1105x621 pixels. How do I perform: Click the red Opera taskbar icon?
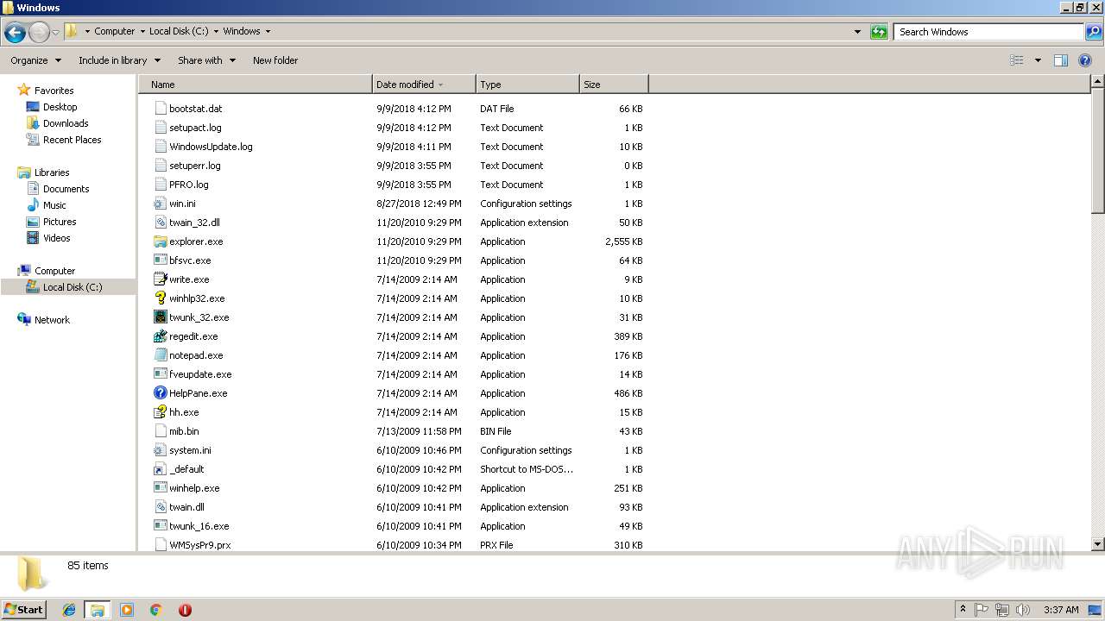click(x=185, y=610)
